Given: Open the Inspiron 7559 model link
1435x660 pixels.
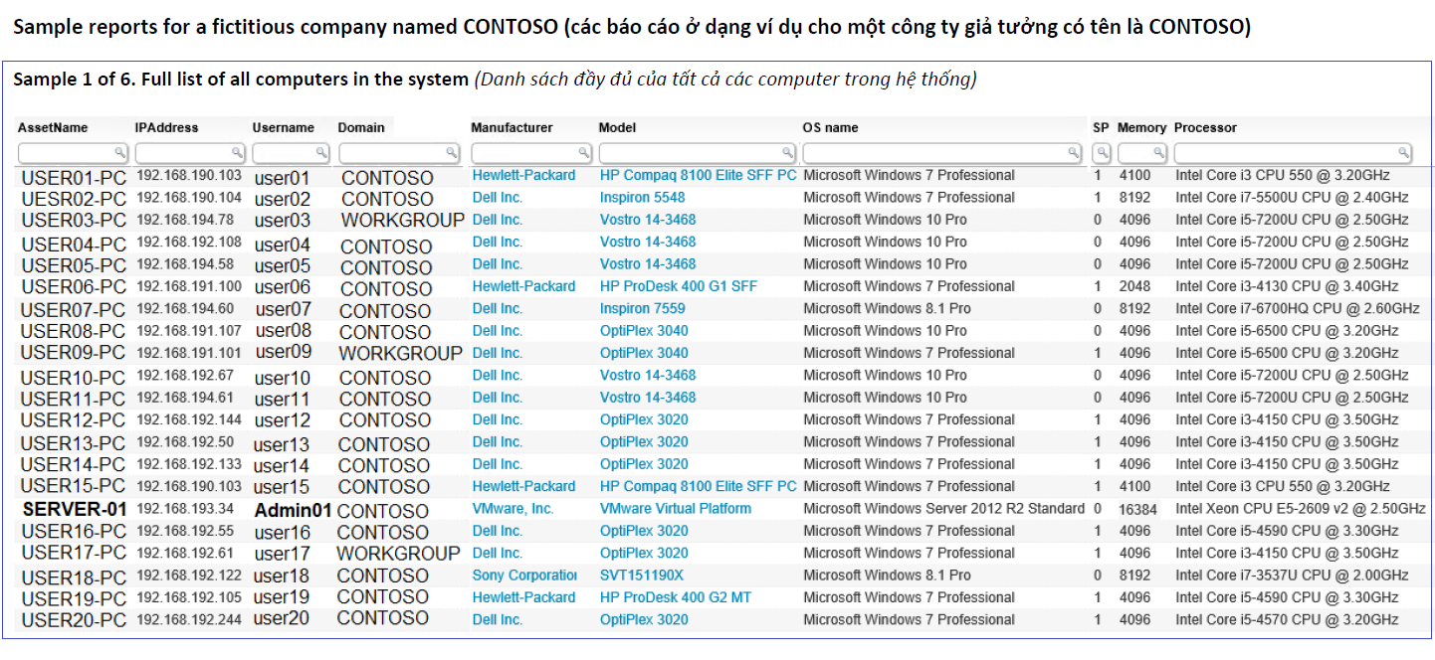Looking at the screenshot, I should (642, 308).
